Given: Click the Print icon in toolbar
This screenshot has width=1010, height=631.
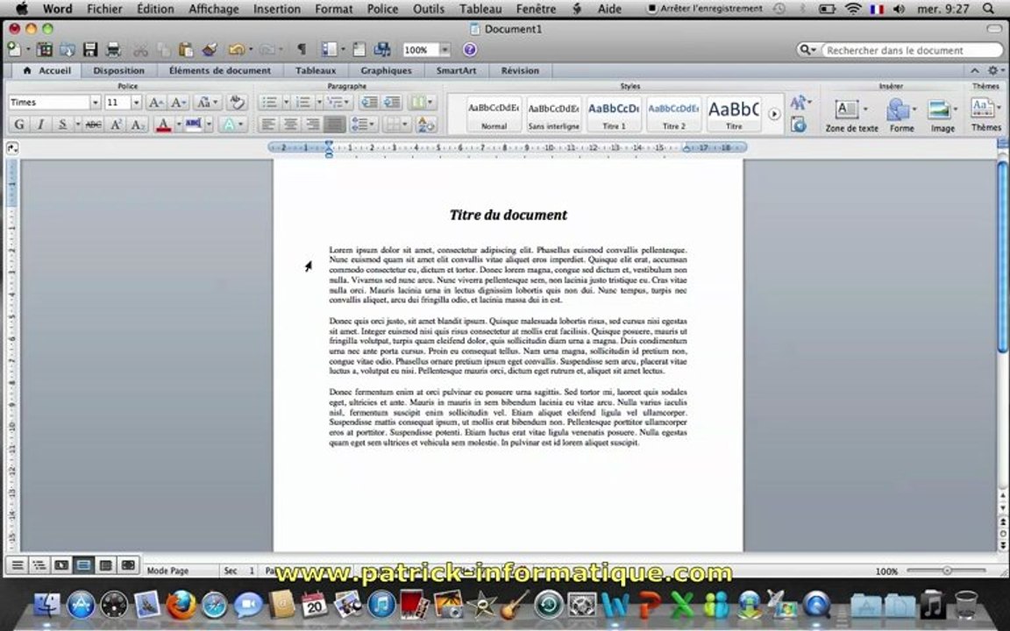Looking at the screenshot, I should coord(113,50).
